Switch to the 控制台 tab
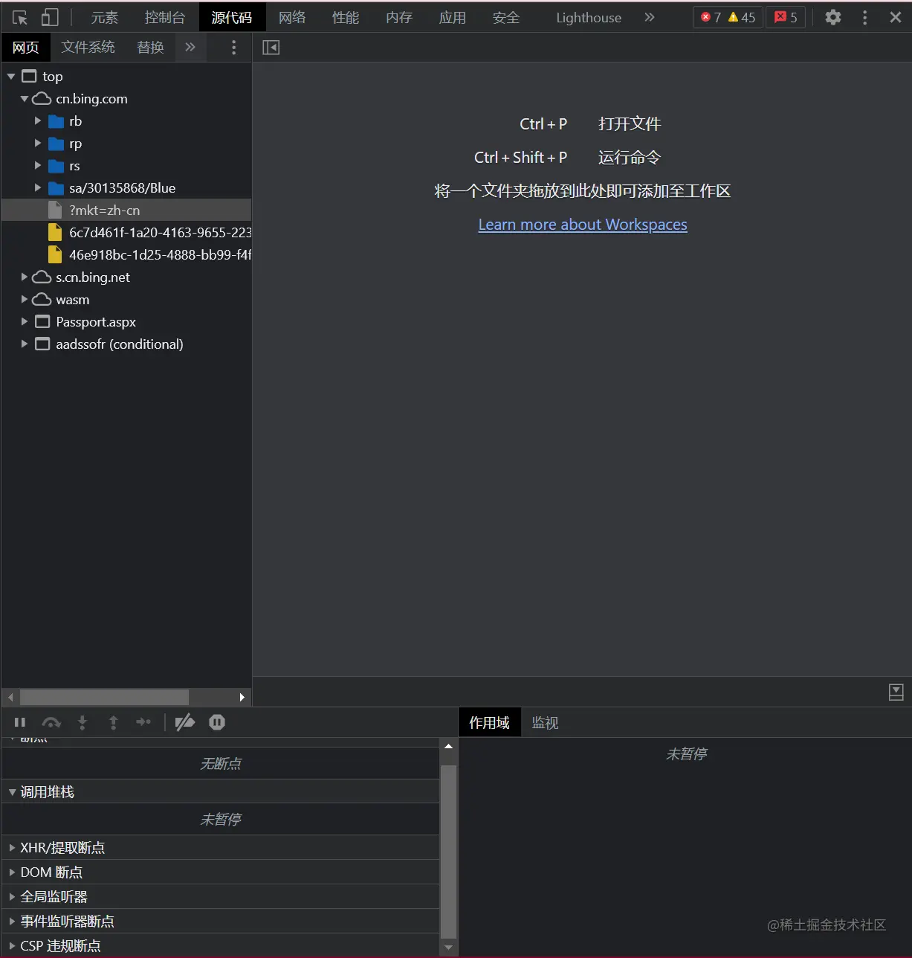912x958 pixels. [164, 17]
